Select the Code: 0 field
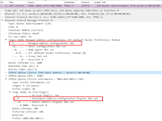 (13, 27)
